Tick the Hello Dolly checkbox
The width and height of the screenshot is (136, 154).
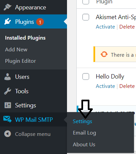coord(86,76)
